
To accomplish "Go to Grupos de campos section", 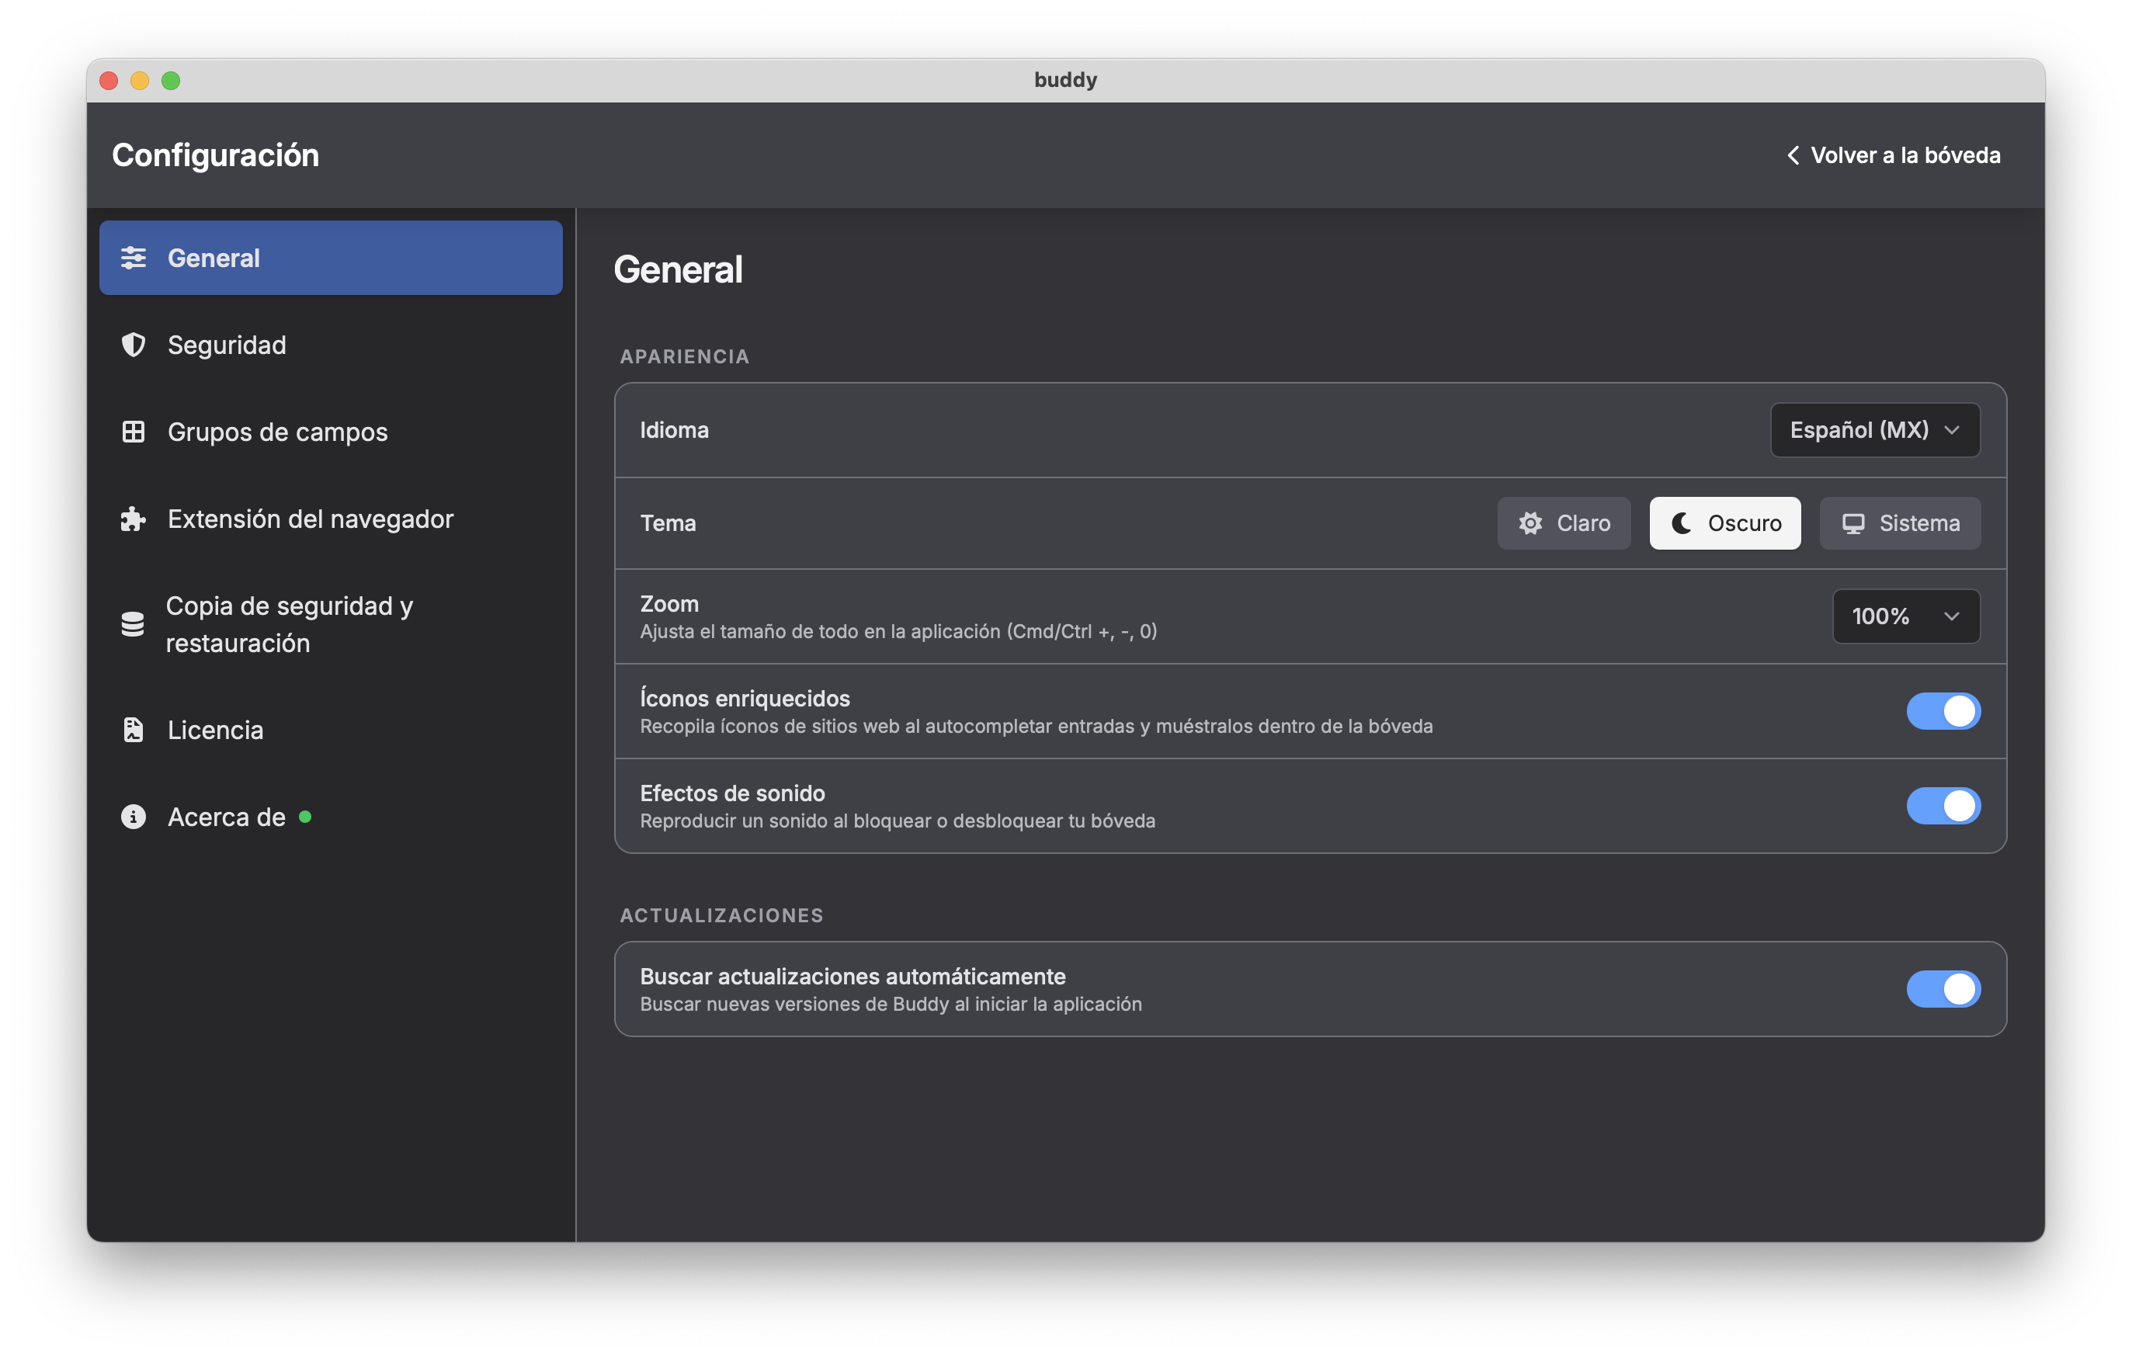I will coord(330,431).
